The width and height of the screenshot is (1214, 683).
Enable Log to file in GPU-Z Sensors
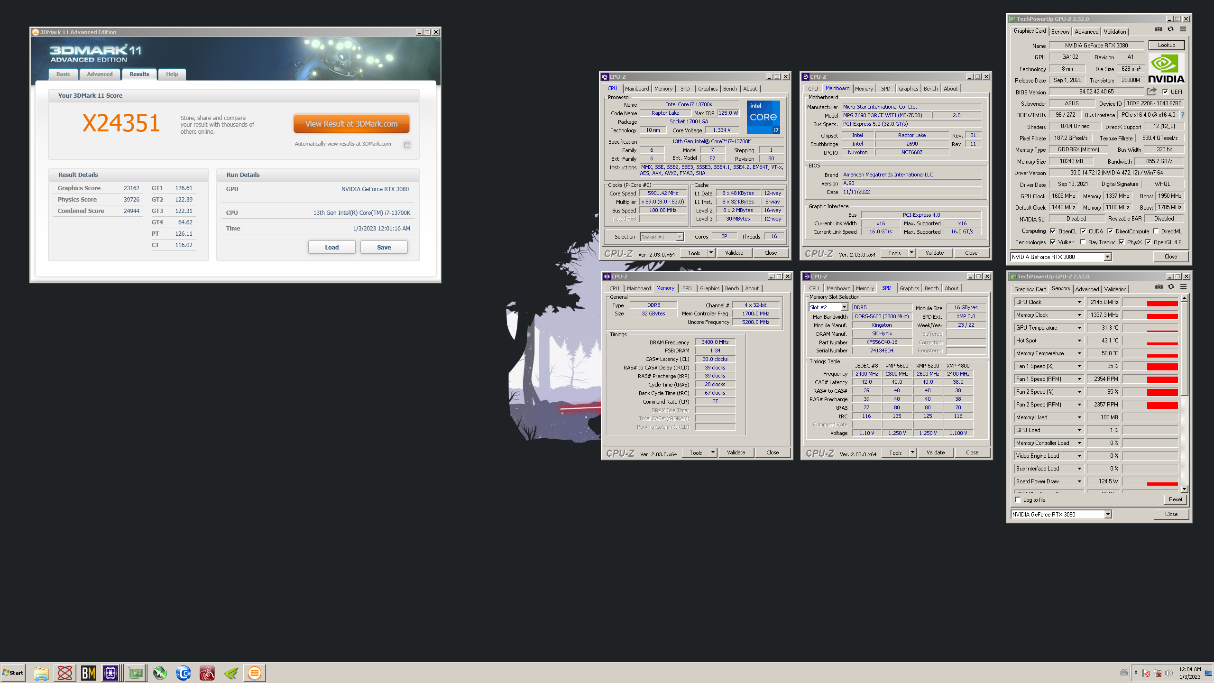(x=1018, y=500)
